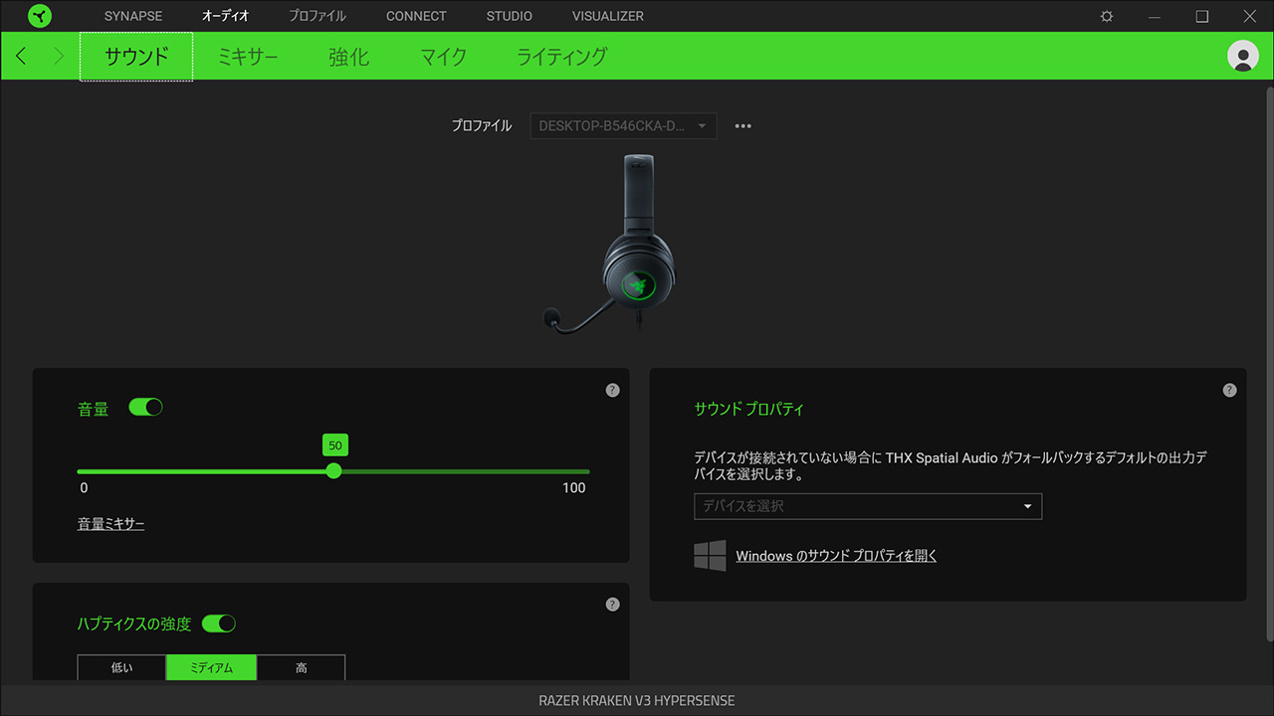Open the VISUALIZER menu
Image resolution: width=1274 pixels, height=716 pixels.
[x=608, y=16]
